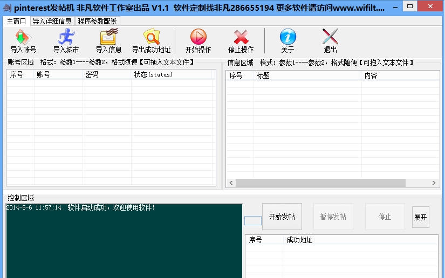The height and width of the screenshot is (278, 445).
Task: Click the log line 软件启动成功
Action: coord(81,208)
